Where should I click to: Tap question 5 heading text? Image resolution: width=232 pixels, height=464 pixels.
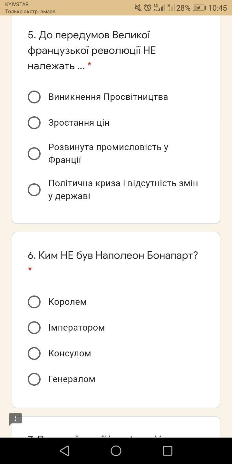pos(92,51)
